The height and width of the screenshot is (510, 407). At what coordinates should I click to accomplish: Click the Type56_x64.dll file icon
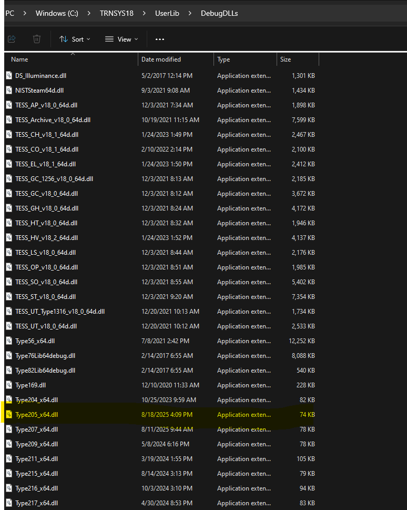[9, 341]
